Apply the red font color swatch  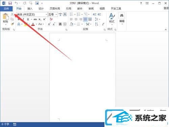pyautogui.click(x=33, y=24)
